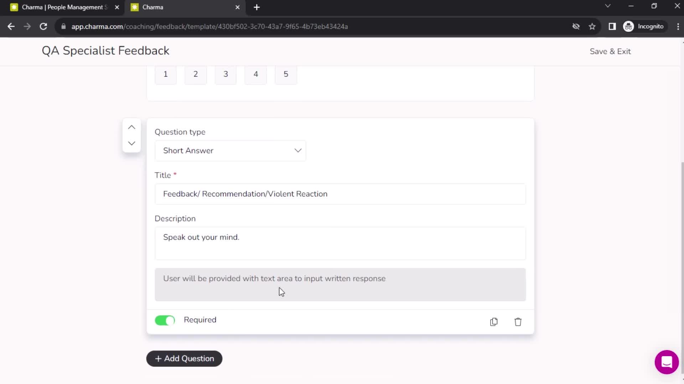Click the text area response placeholder box
The image size is (684, 384).
[340, 284]
